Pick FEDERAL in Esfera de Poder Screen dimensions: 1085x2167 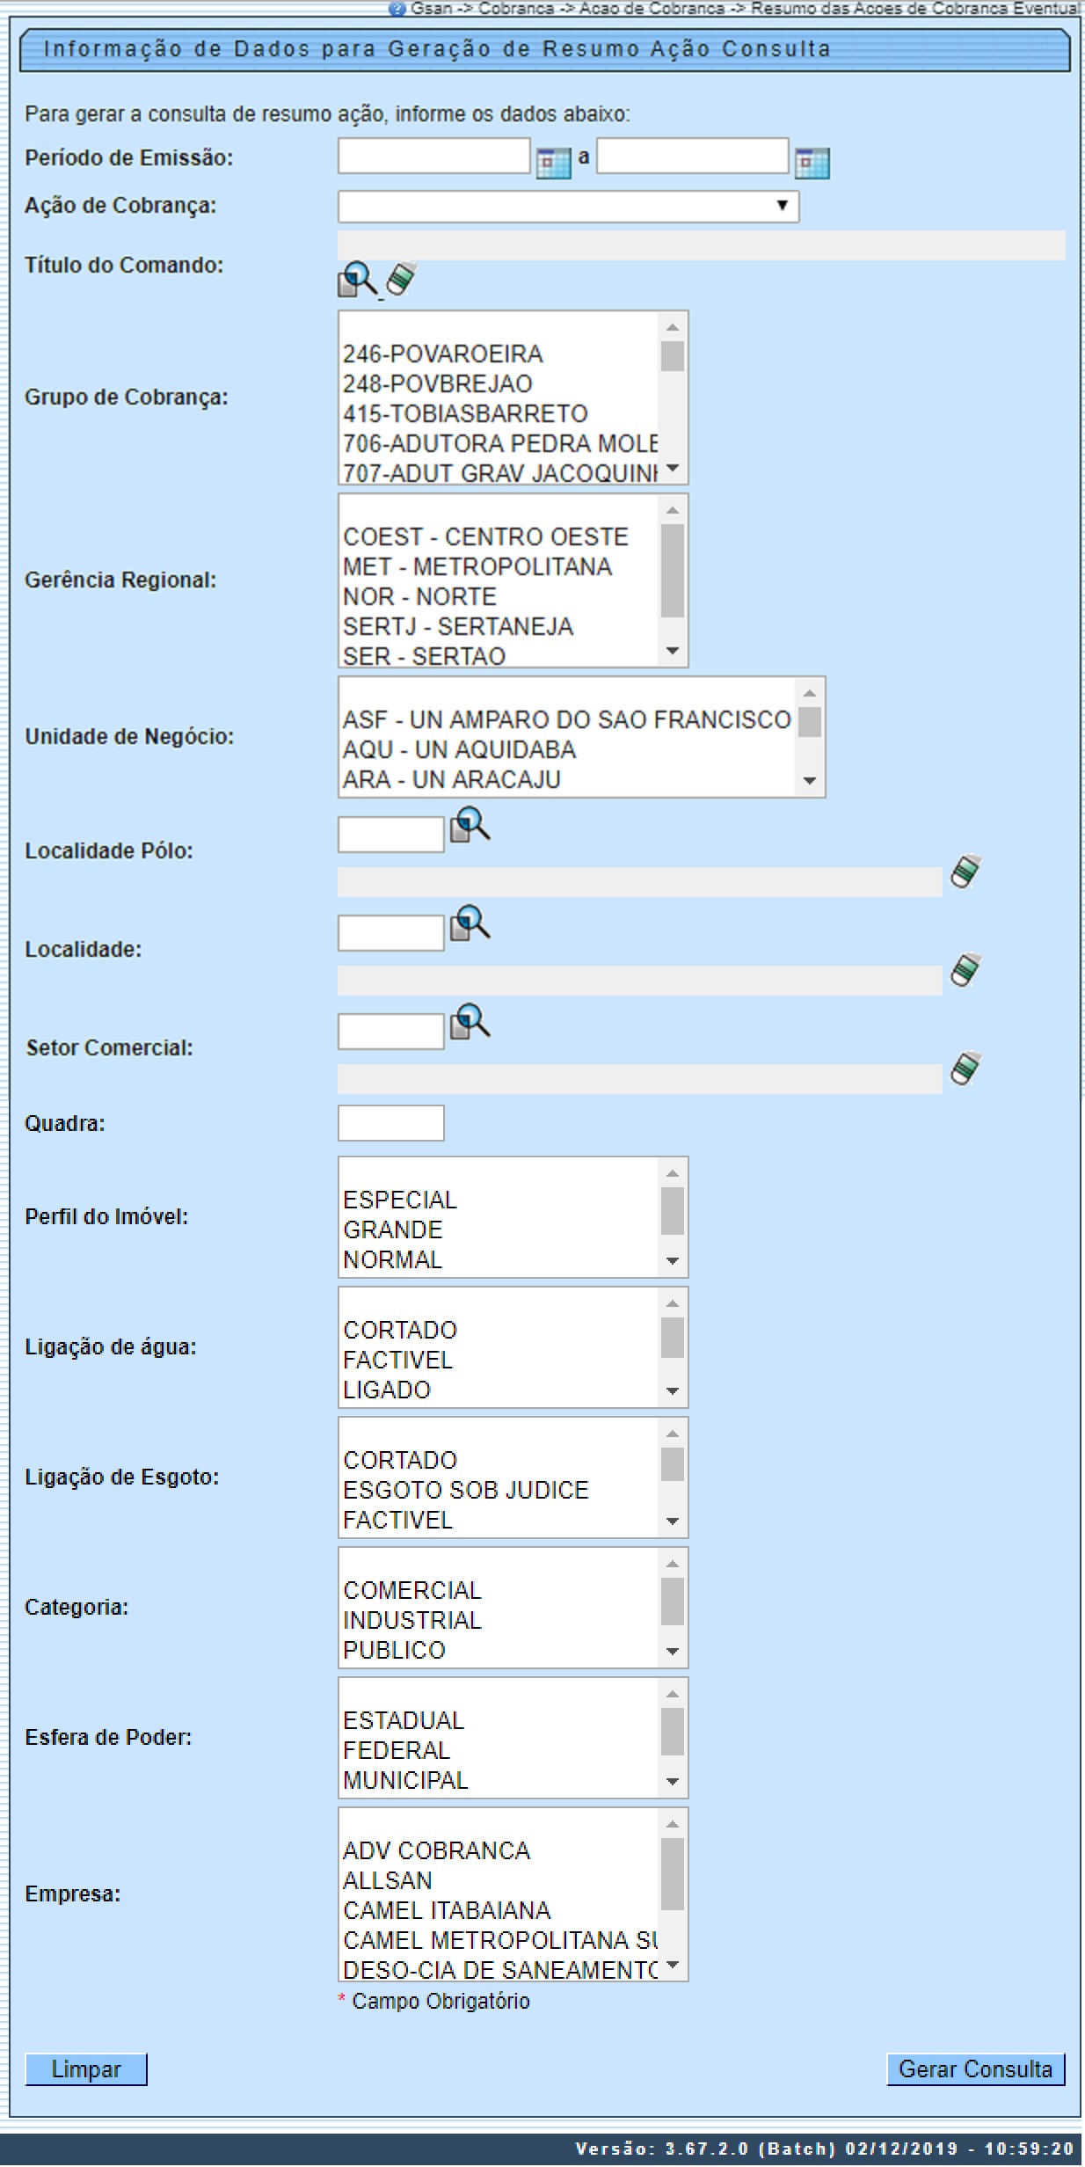pyautogui.click(x=397, y=1750)
